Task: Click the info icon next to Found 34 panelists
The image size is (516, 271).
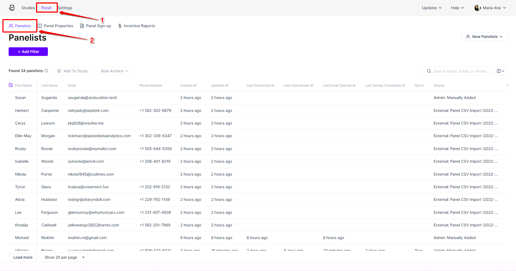Action: point(46,71)
